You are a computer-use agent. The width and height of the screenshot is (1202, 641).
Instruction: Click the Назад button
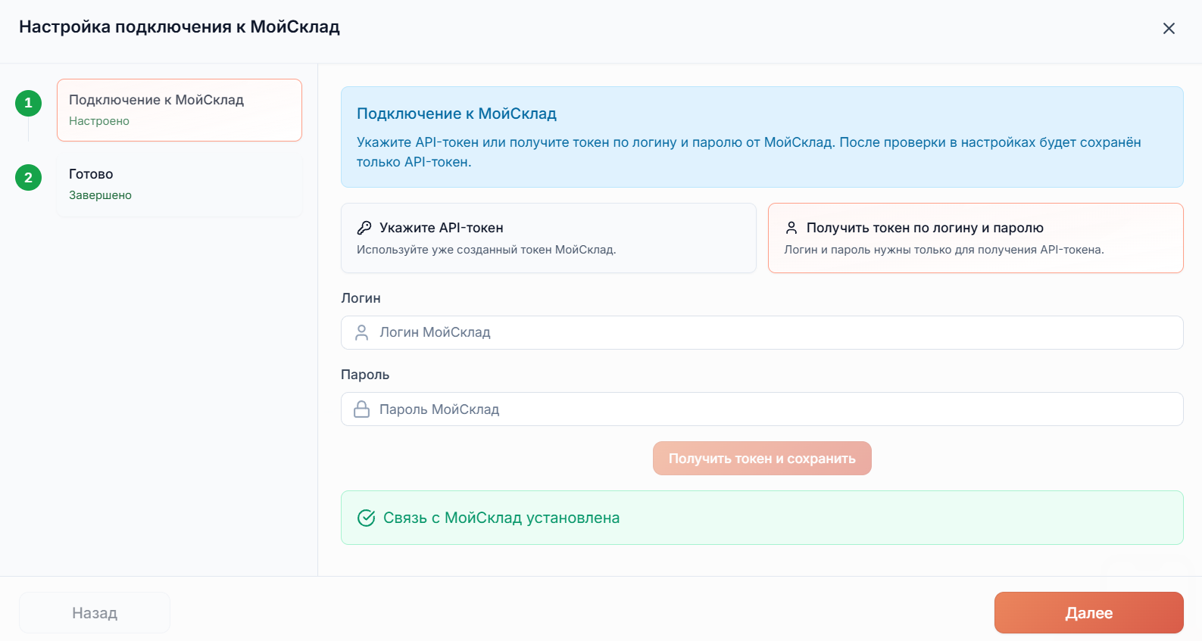click(95, 613)
